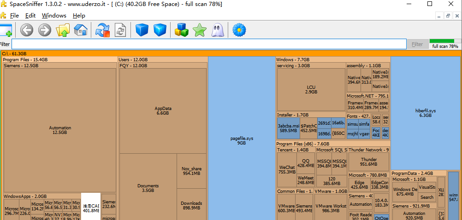
Task: Select the Windows Defender 675.4MB block
Action: pos(405,192)
